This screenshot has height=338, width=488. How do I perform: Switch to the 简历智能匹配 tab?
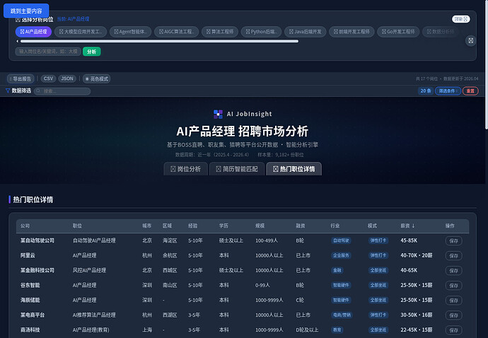237,169
